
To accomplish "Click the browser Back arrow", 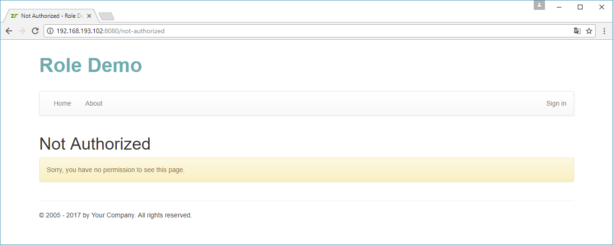I will pyautogui.click(x=9, y=31).
